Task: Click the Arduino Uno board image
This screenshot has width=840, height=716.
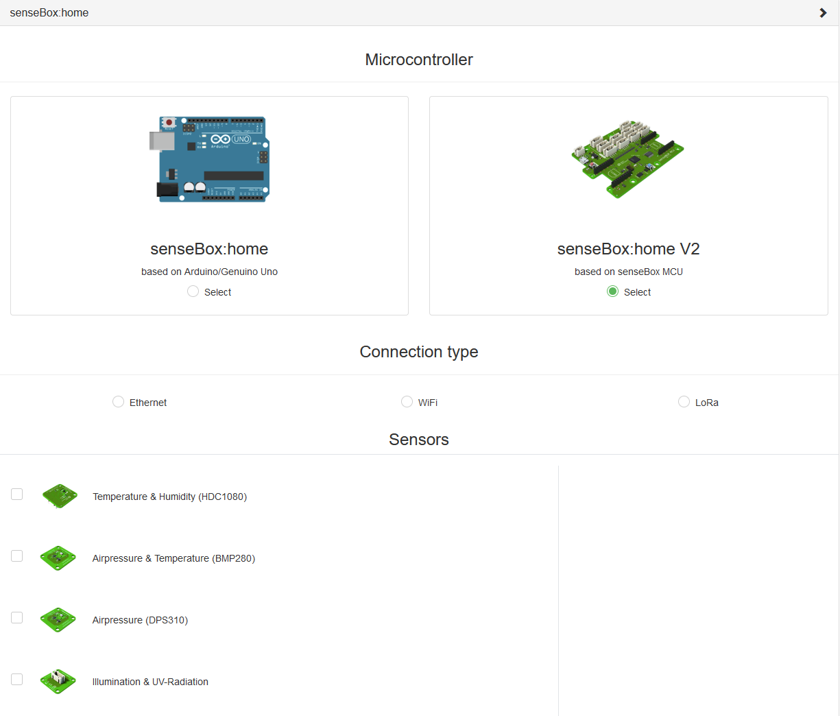Action: click(209, 159)
